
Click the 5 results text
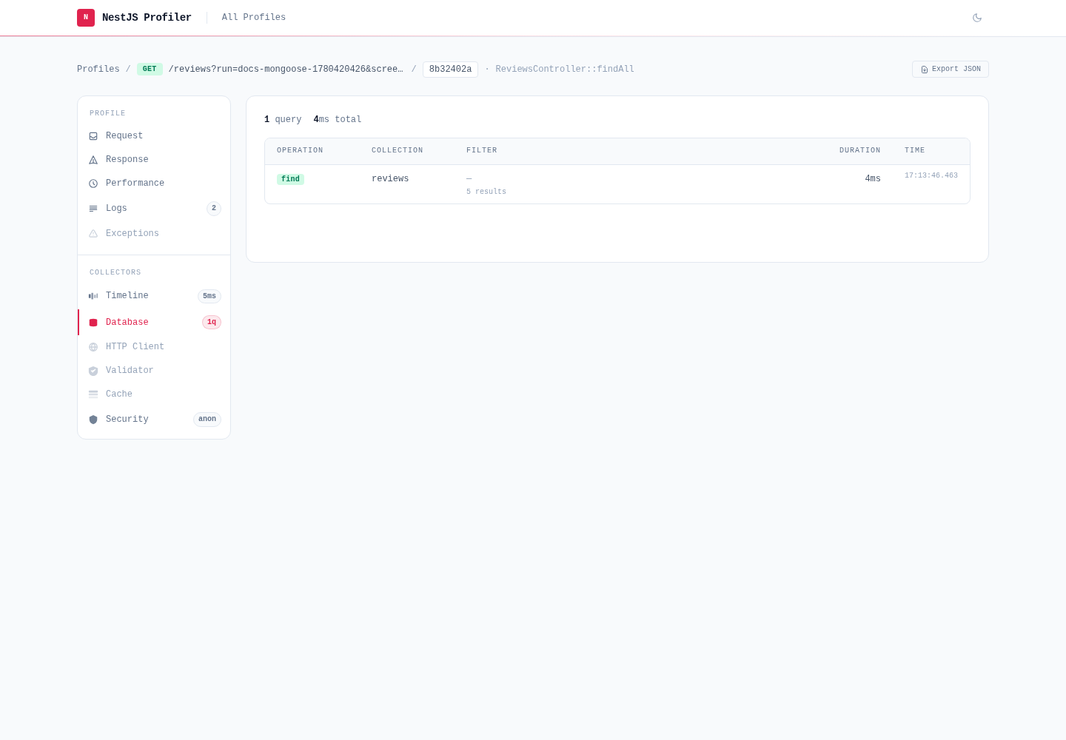(486, 192)
